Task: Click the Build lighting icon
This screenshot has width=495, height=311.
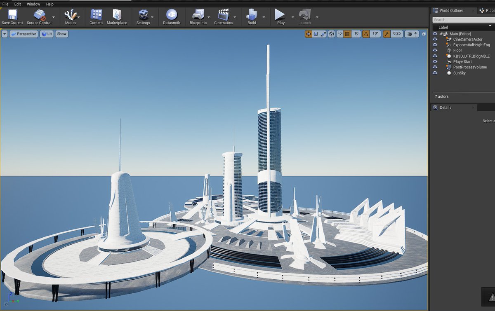Action: point(252,15)
